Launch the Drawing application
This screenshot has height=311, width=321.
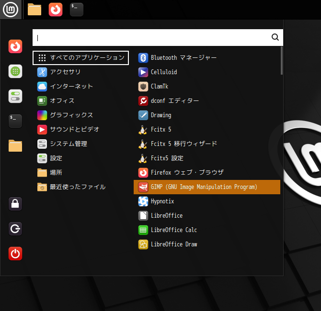click(207, 115)
